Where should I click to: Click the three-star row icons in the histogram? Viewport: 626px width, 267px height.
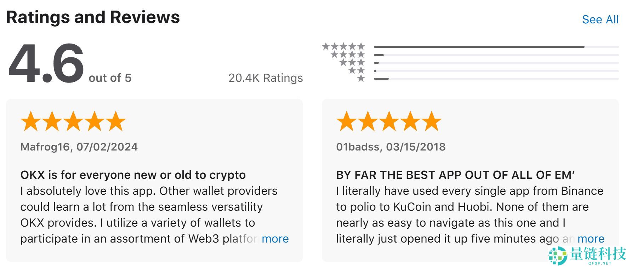click(352, 62)
